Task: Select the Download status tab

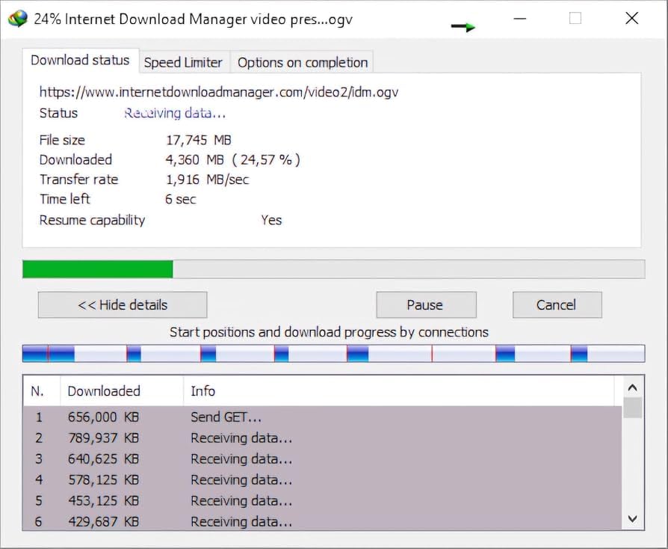Action: point(81,60)
